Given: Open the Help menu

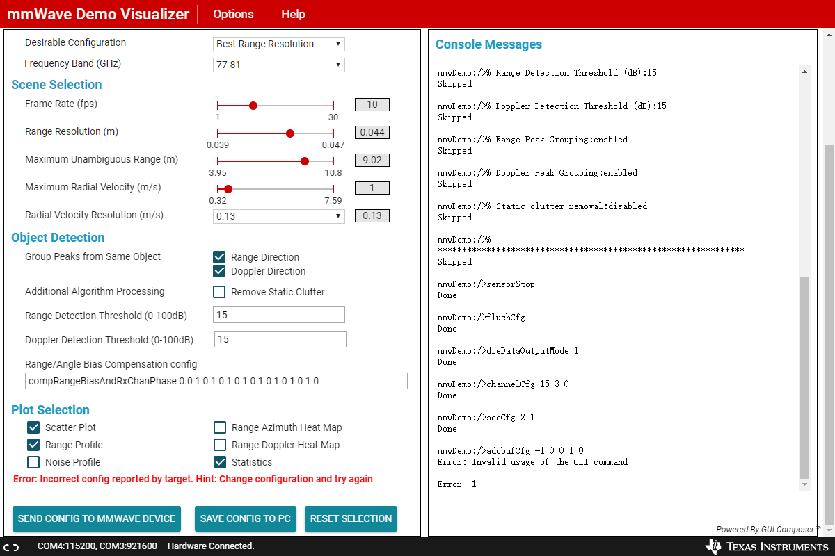Looking at the screenshot, I should point(293,14).
